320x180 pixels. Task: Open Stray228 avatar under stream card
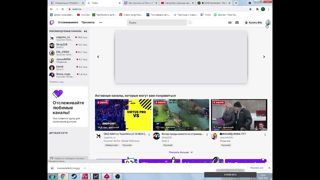156,136
